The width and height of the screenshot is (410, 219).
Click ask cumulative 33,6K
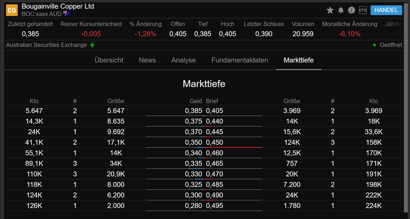[374, 132]
